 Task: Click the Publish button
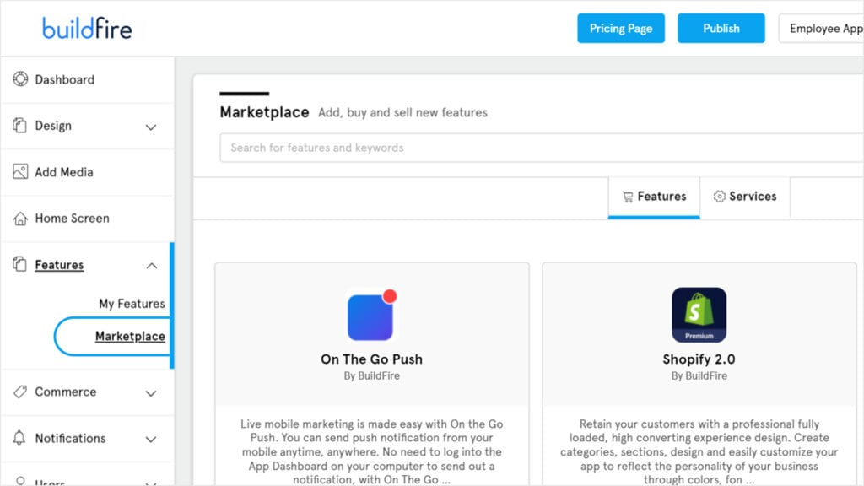[x=721, y=29]
